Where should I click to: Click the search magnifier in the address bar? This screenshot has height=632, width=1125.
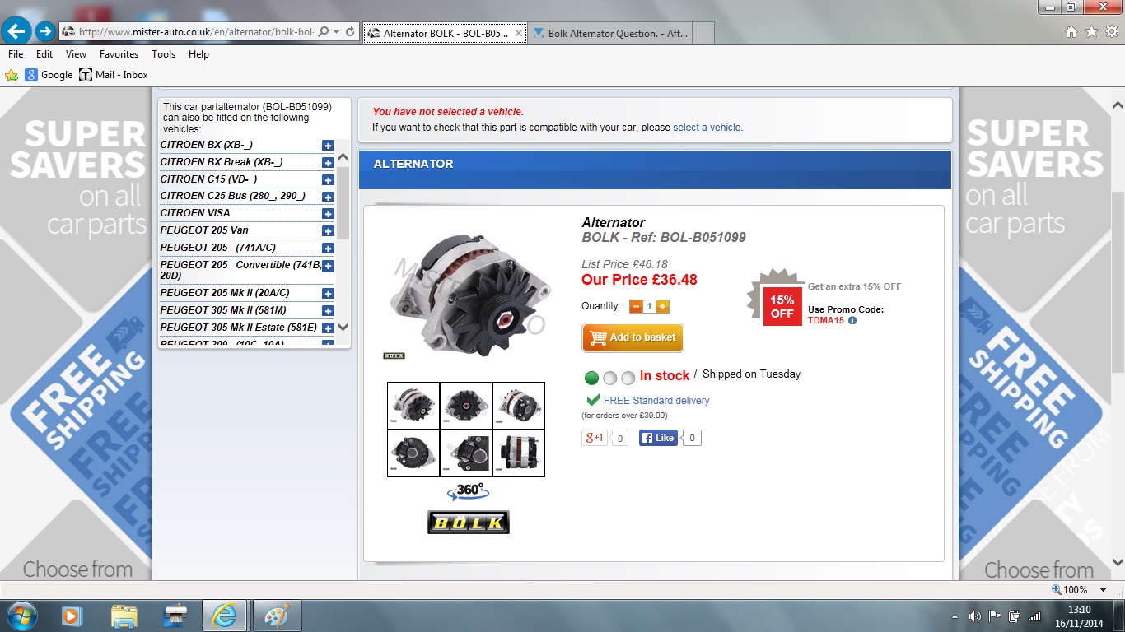[x=323, y=32]
